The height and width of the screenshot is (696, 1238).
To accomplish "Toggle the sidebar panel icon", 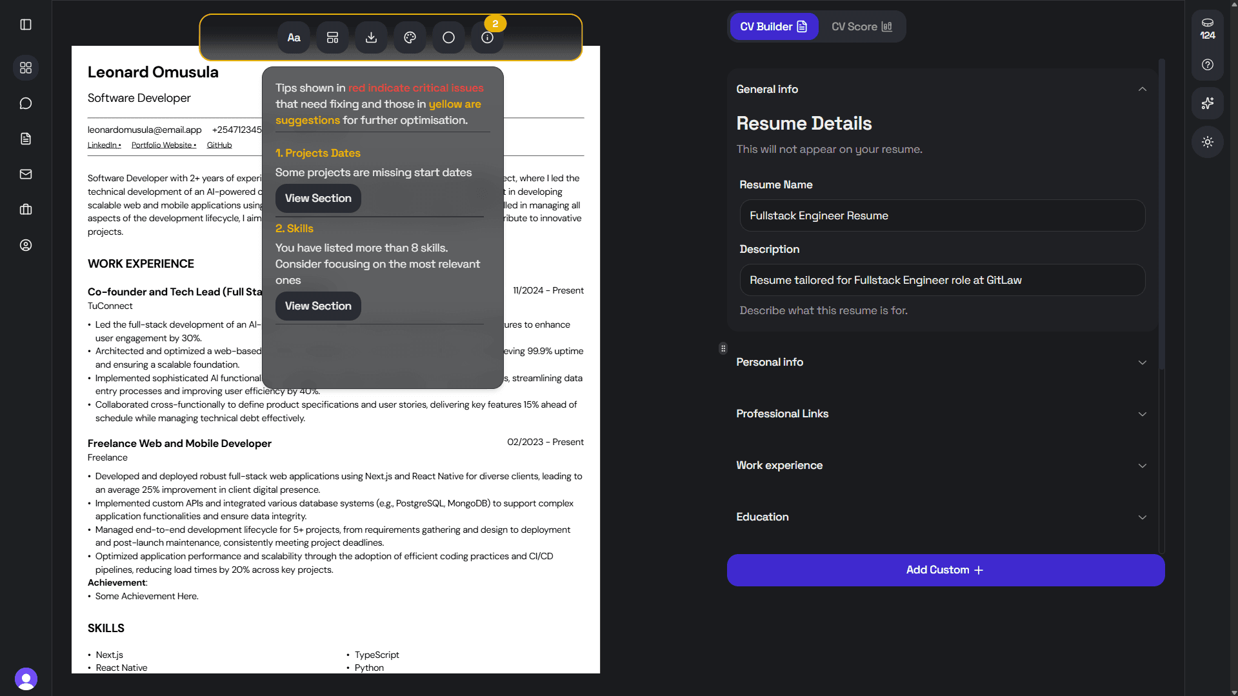I will point(25,25).
